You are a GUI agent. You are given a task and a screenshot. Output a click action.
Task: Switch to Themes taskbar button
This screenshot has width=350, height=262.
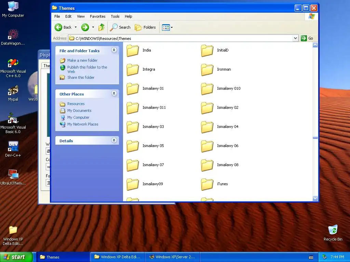point(63,257)
